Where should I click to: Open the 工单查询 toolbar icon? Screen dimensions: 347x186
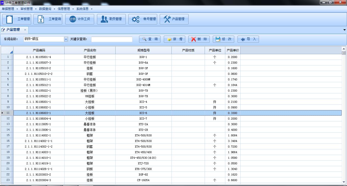pos(48,19)
